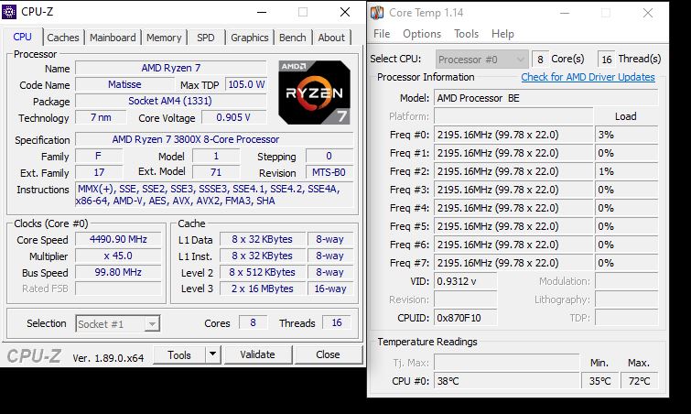Open the Processor #0 Select CPU dropdown

pyautogui.click(x=481, y=60)
